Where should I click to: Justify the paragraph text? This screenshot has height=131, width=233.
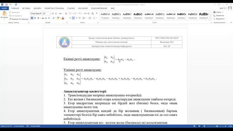(x=80, y=18)
